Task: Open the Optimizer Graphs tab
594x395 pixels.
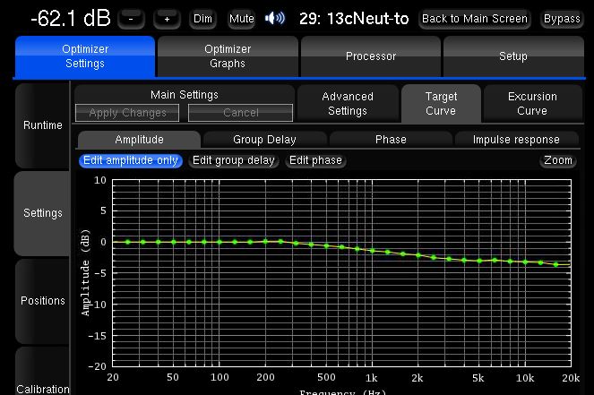Action: coord(228,56)
